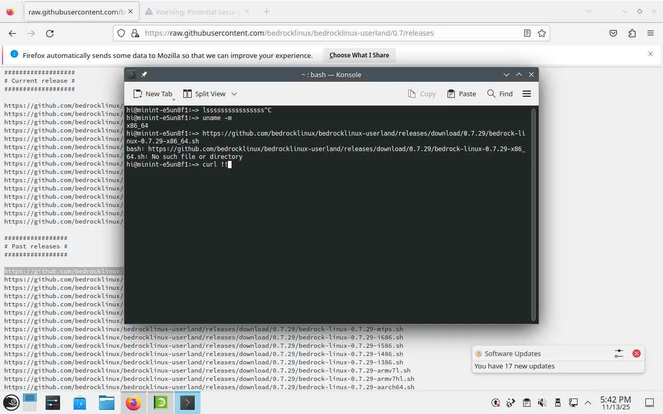Image resolution: width=663 pixels, height=414 pixels.
Task: Click "You have 17 new updates" message
Action: (514, 366)
